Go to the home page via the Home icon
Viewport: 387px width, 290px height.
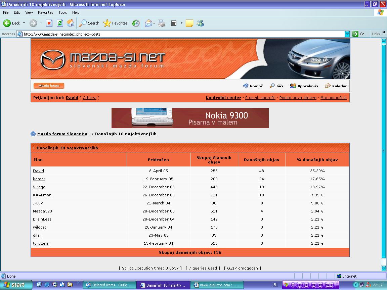click(x=71, y=23)
